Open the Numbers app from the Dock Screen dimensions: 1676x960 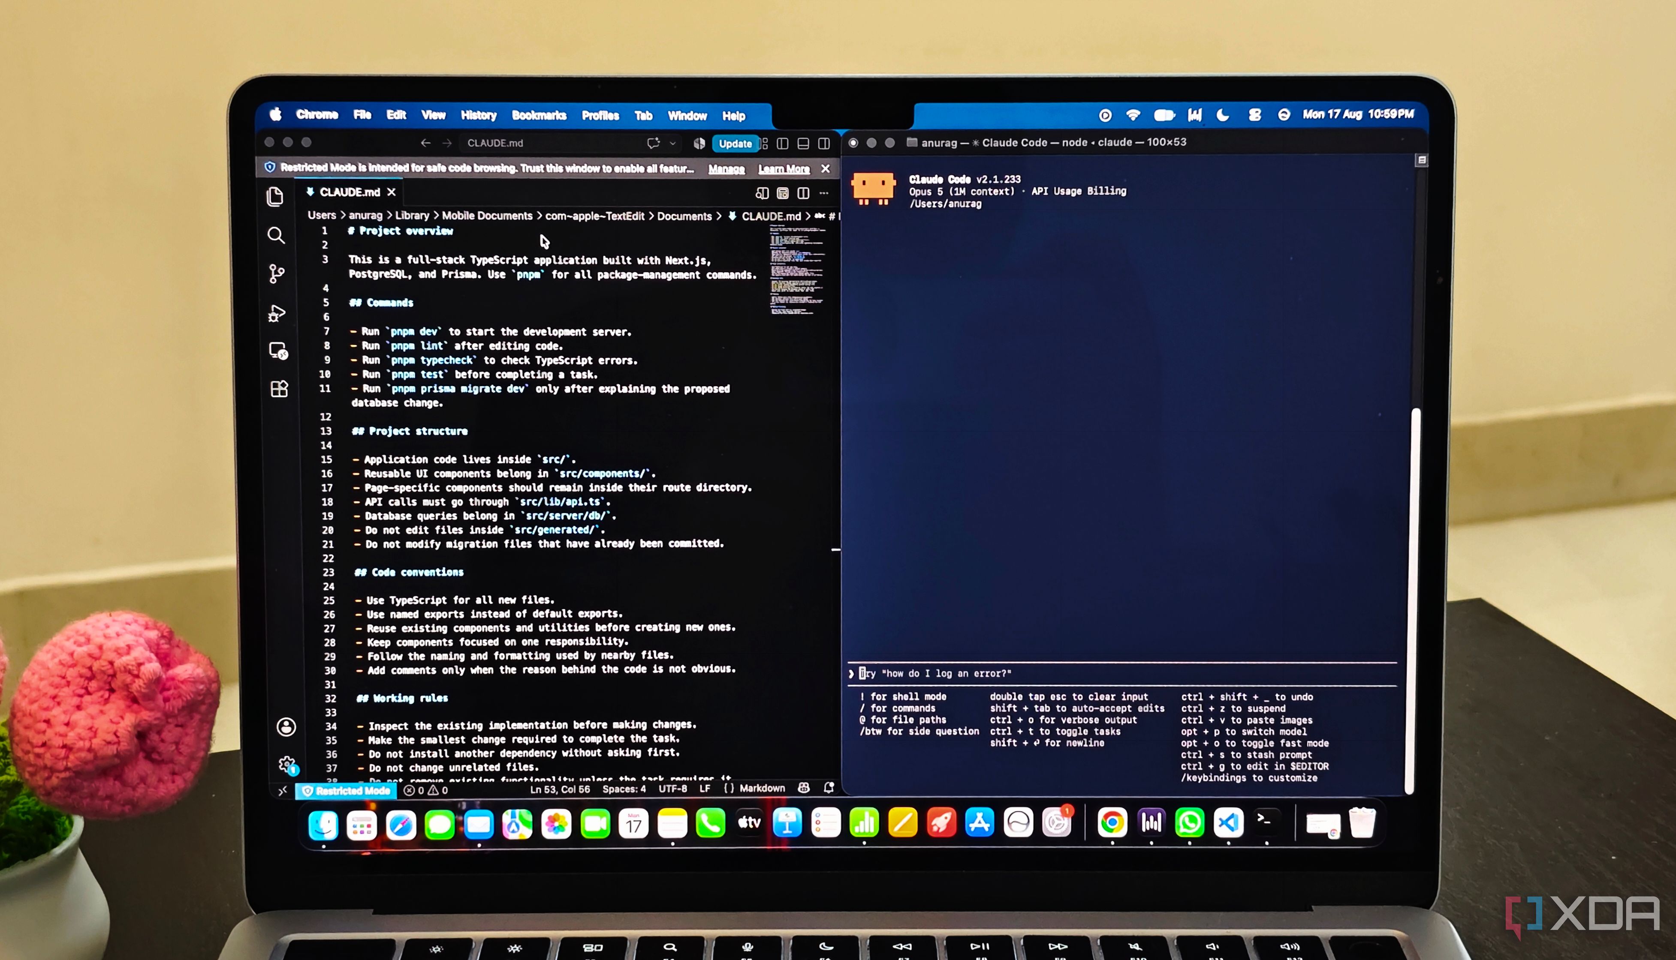tap(864, 823)
